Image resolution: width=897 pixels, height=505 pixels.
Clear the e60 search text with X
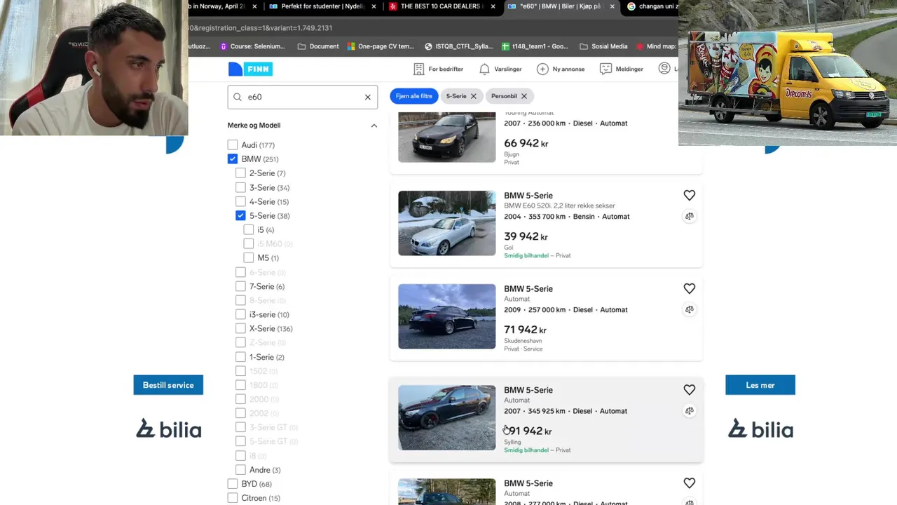[367, 97]
